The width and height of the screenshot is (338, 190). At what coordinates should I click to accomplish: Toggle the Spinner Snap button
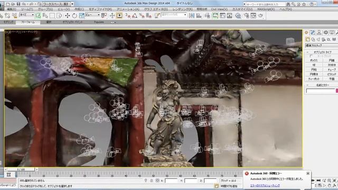[148, 15]
